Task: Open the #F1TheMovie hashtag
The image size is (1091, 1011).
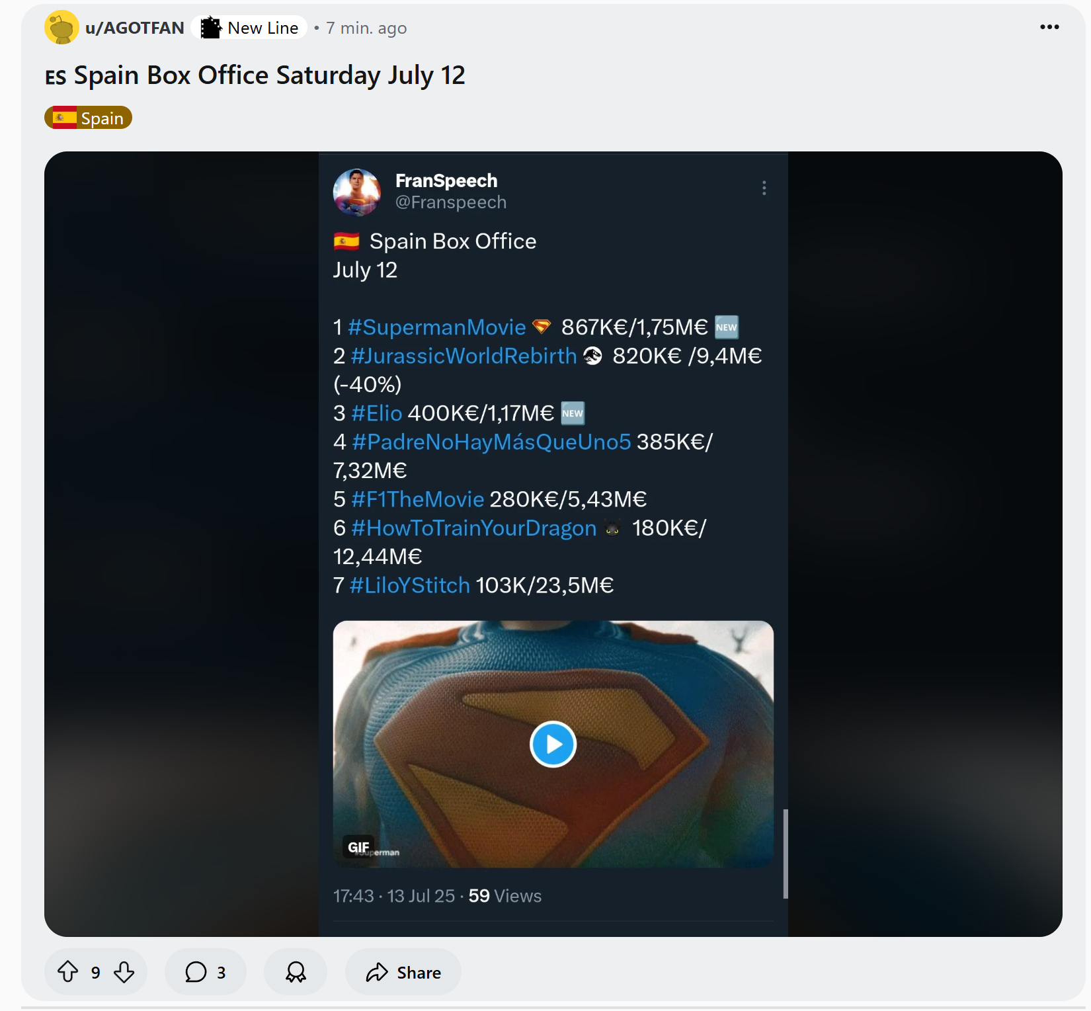Action: [x=418, y=499]
